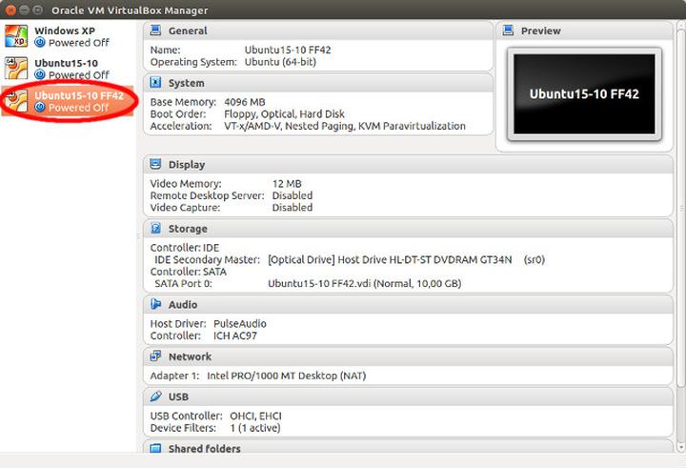Click the details pane vertical scrollbar
Screen dimensions: 686x468
[x=680, y=206]
